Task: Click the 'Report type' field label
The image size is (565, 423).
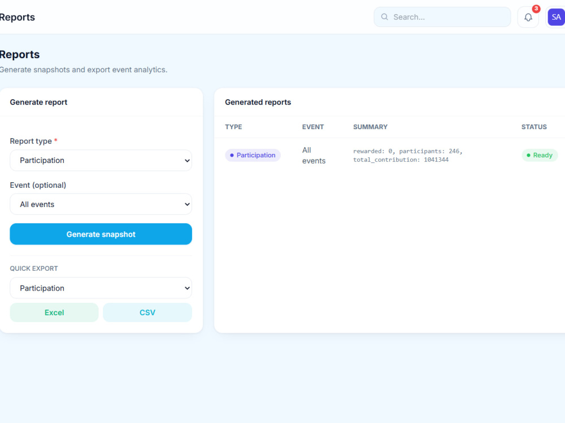Action: (31, 141)
